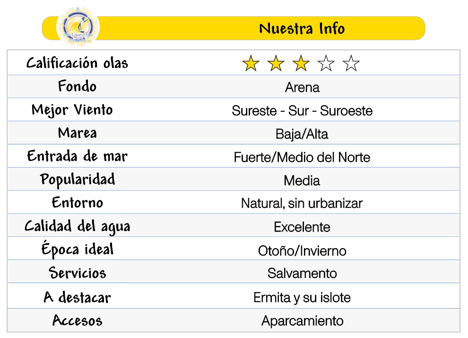
Task: Click the fourth empty rating star
Action: point(326,63)
